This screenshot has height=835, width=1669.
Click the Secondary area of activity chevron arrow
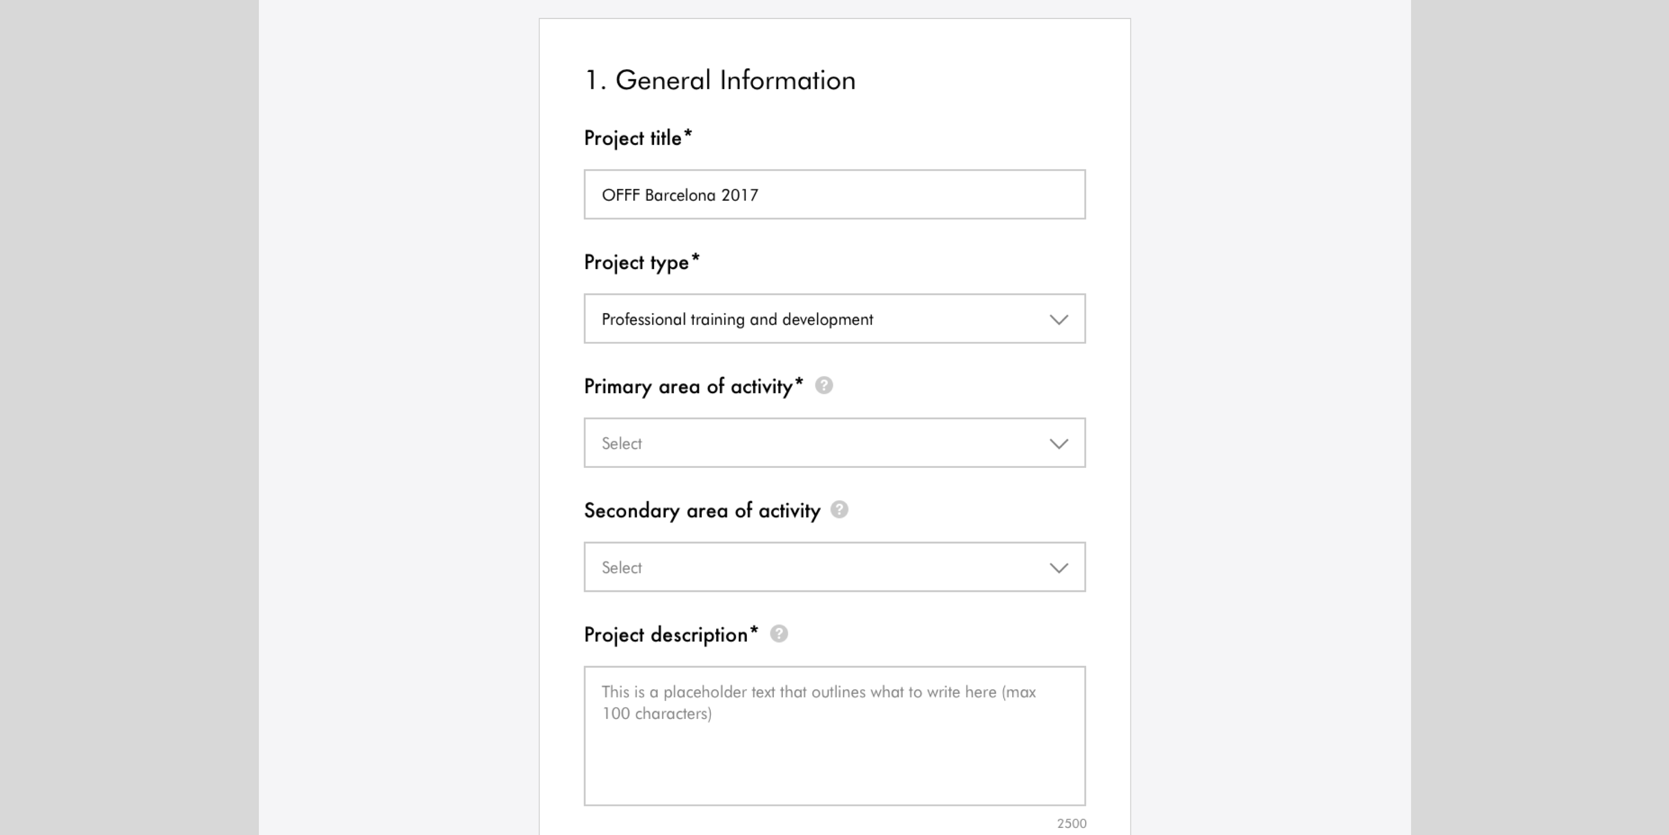tap(1059, 568)
